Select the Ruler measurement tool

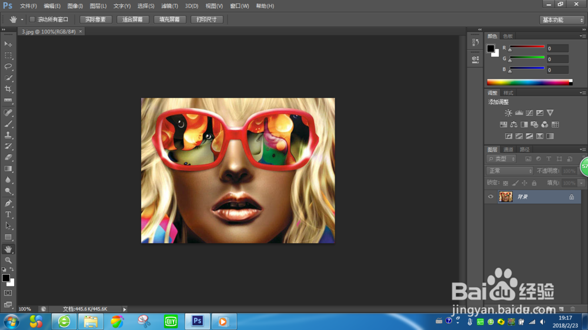point(8,100)
